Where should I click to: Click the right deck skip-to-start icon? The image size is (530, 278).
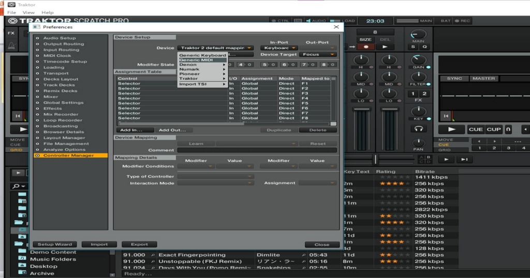pyautogui.click(x=446, y=116)
